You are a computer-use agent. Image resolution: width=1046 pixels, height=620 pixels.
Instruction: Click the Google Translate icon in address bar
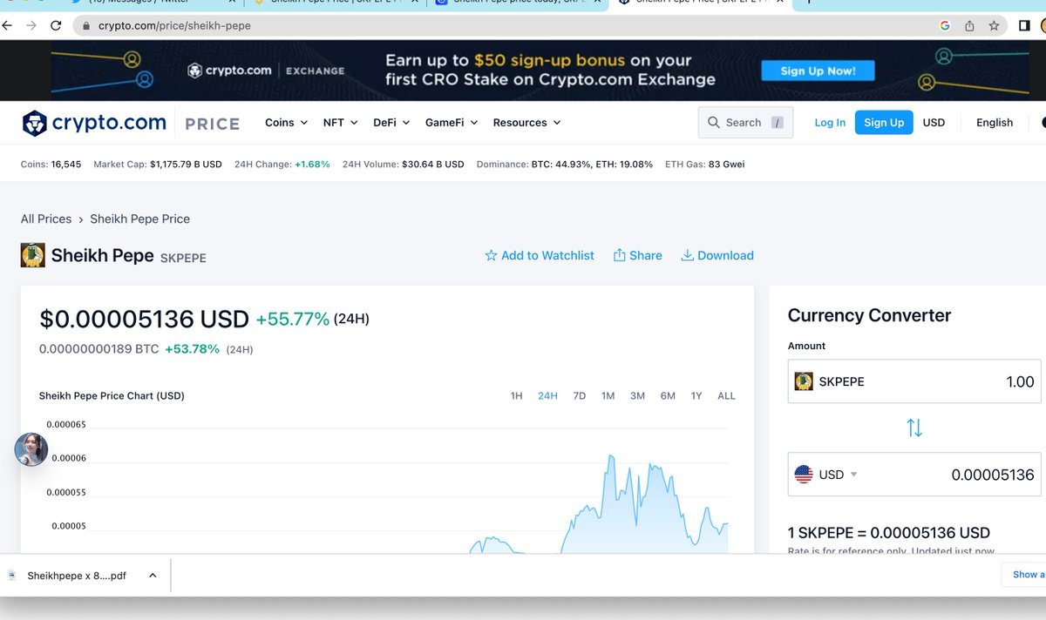(x=944, y=26)
